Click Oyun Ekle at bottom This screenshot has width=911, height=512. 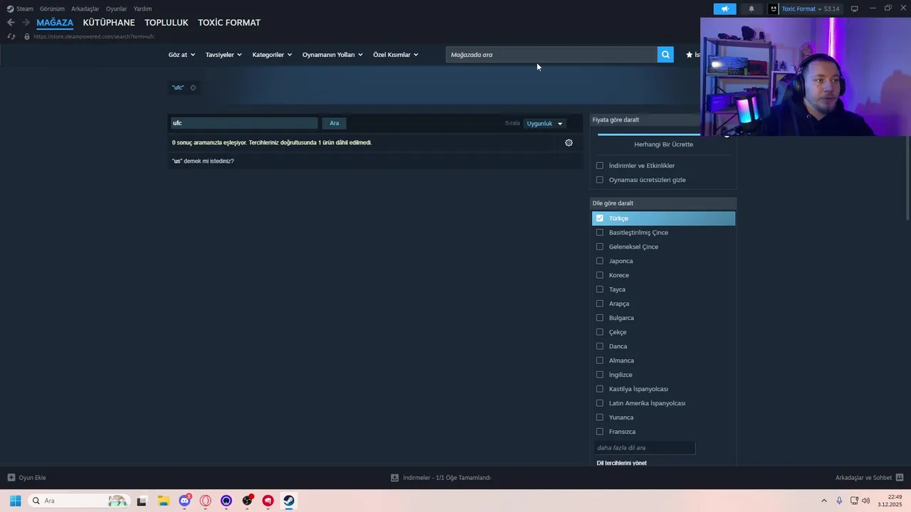coord(32,478)
